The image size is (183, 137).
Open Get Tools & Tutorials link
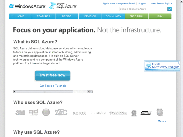tap(53, 86)
